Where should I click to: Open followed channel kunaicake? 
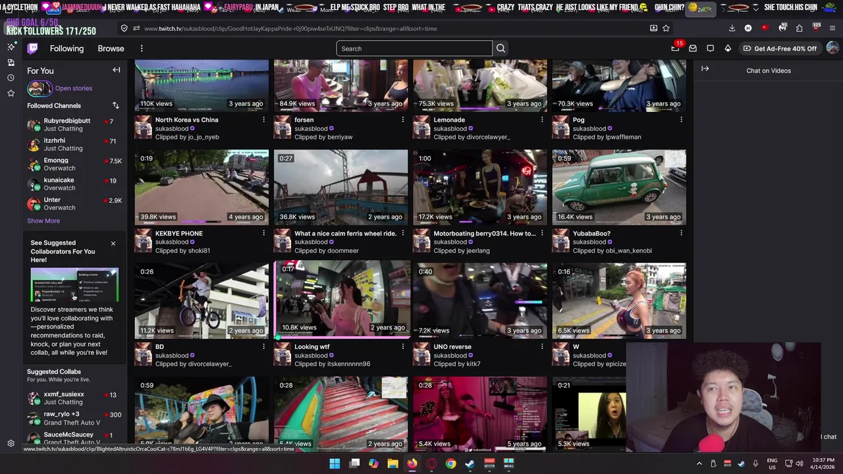[74, 184]
